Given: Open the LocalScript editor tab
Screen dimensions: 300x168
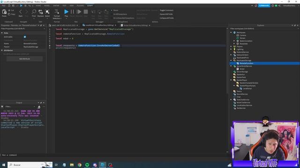Looking at the screenshot, I should click(99, 25).
